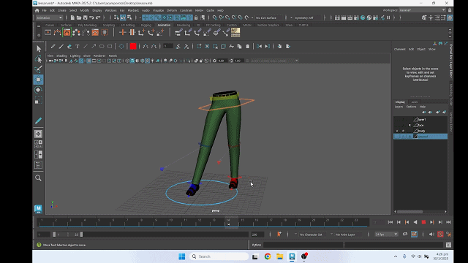
Task: Open the No Anim Layer dropdown
Action: pos(348,235)
